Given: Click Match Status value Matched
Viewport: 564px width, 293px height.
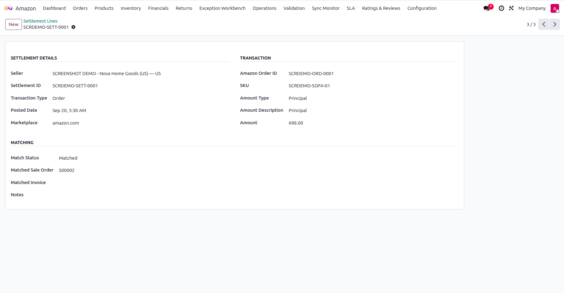Looking at the screenshot, I should [68, 158].
